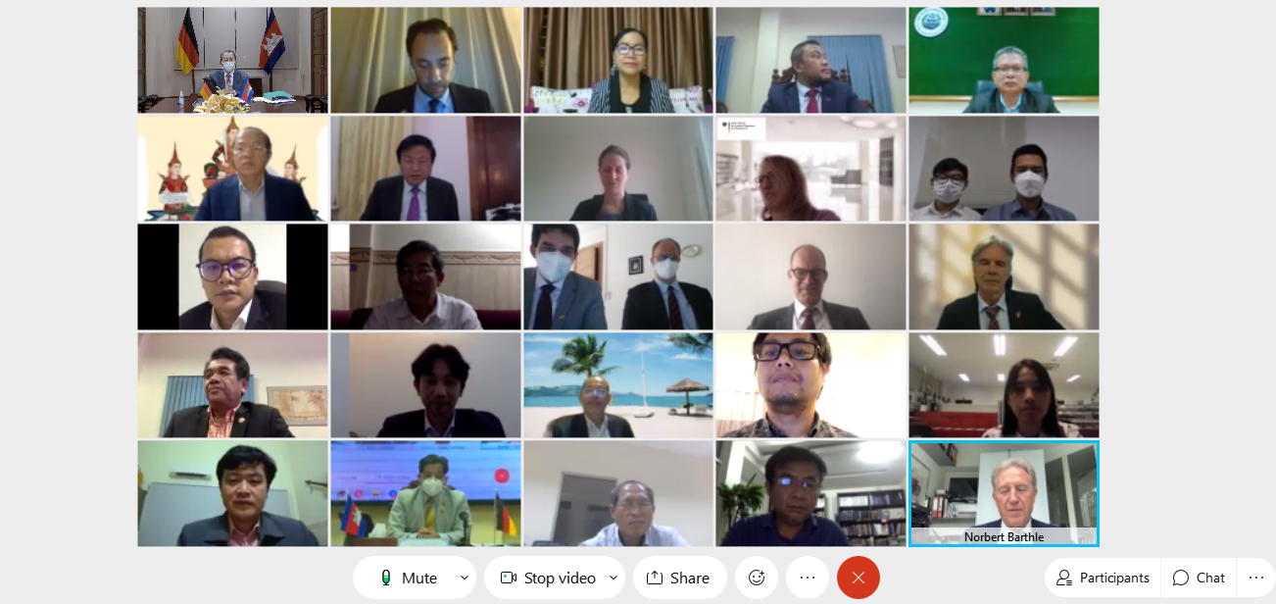This screenshot has width=1276, height=604.
Task: Expand the audio options arrow beside Mute
Action: 465,578
